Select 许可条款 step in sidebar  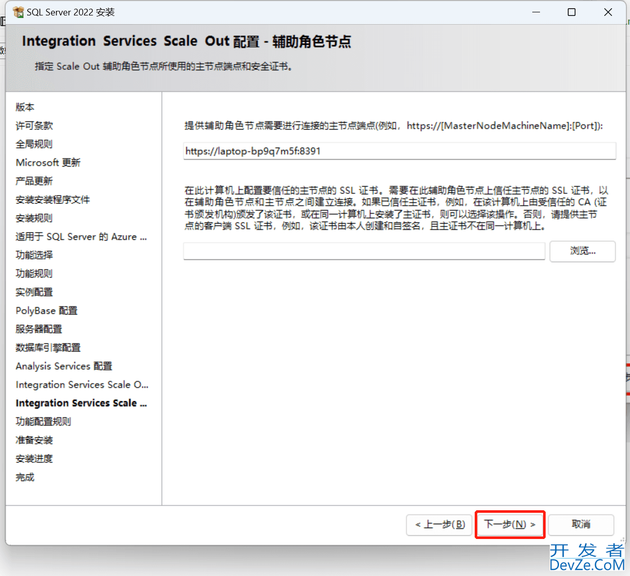pos(34,125)
